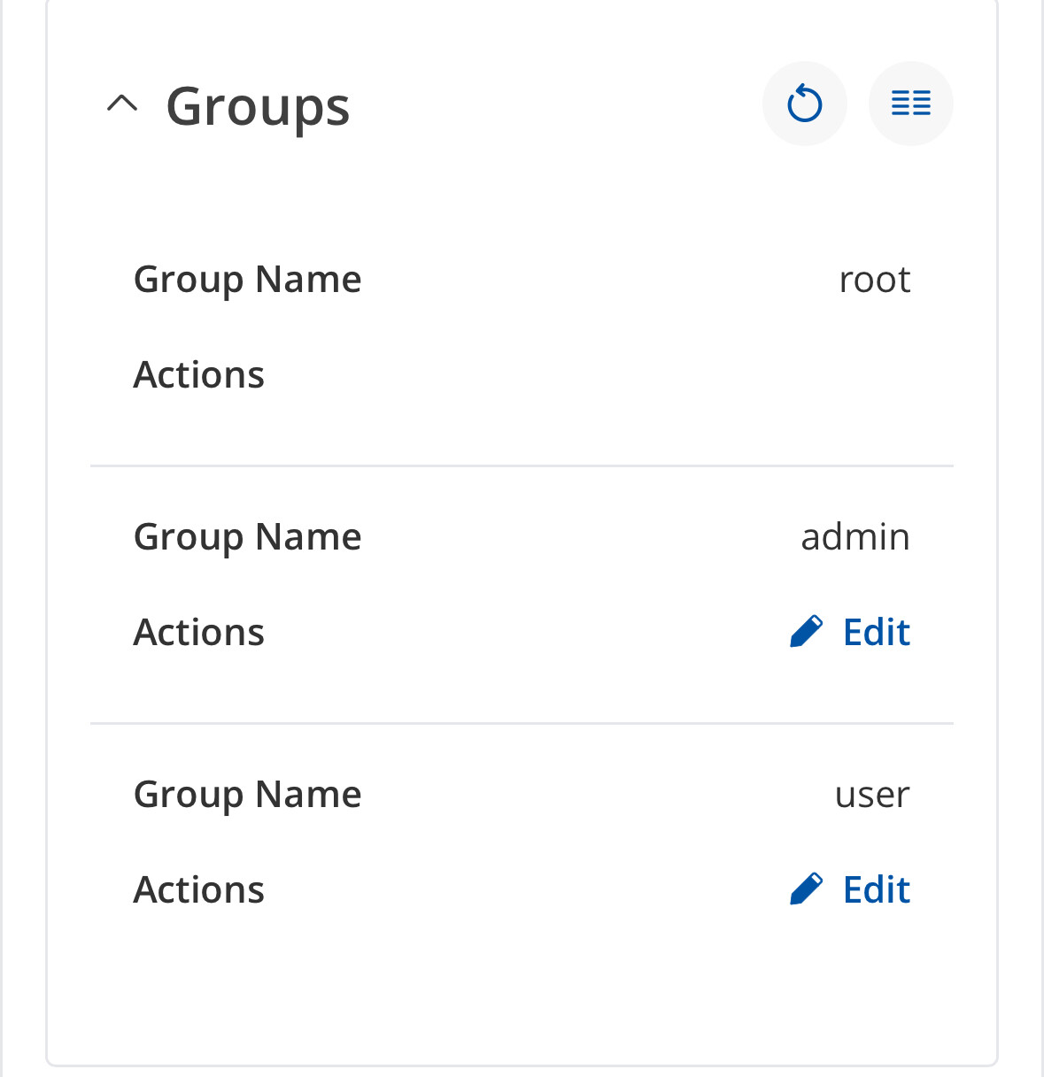Viewport: 1044px width, 1077px height.
Task: Refresh the Groups list
Action: pos(804,104)
